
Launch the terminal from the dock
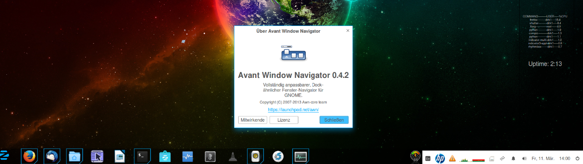point(142,156)
